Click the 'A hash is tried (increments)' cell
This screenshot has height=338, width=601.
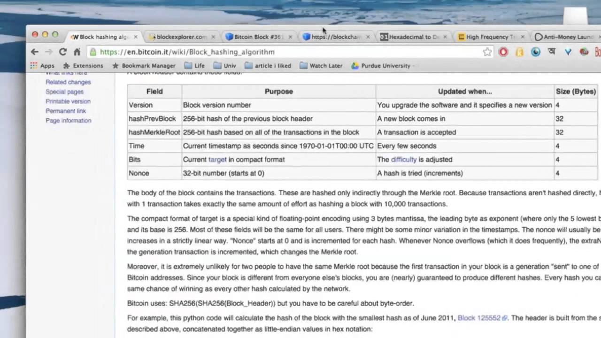465,173
